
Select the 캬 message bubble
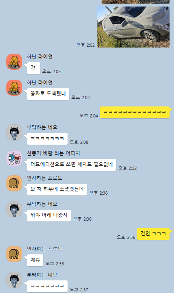coord(33,68)
